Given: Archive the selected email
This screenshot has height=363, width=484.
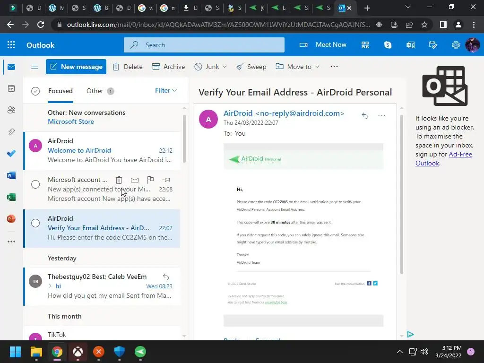Looking at the screenshot, I should [169, 67].
